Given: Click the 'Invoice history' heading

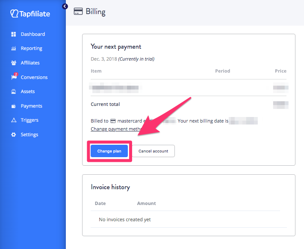Looking at the screenshot, I should point(110,187).
